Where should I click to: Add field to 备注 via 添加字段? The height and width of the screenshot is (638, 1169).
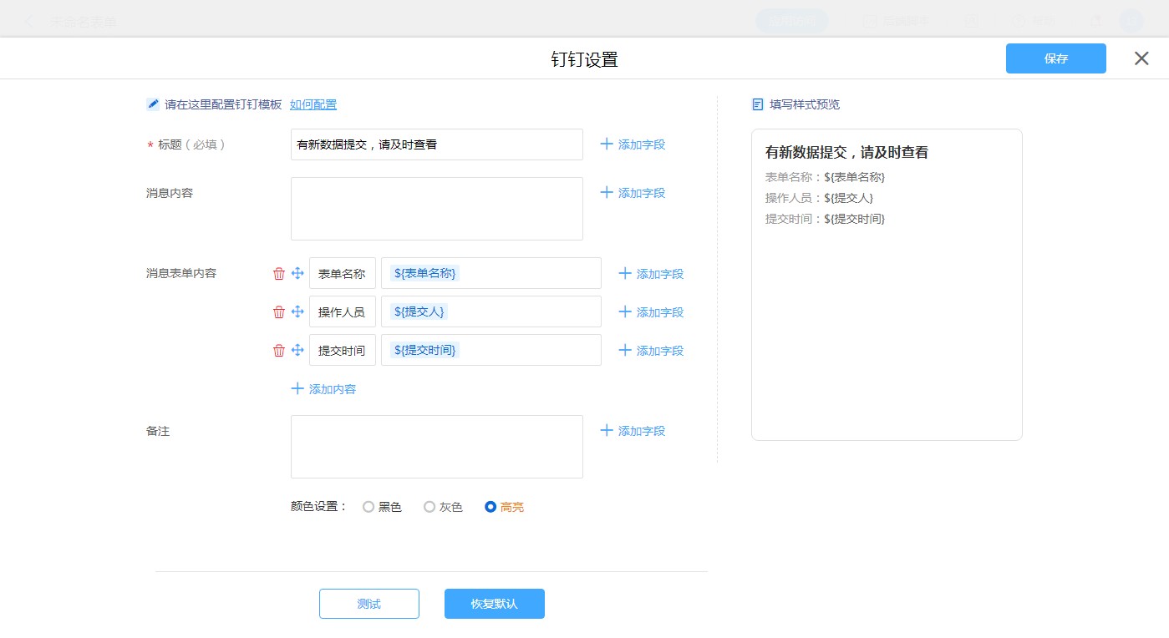point(633,431)
